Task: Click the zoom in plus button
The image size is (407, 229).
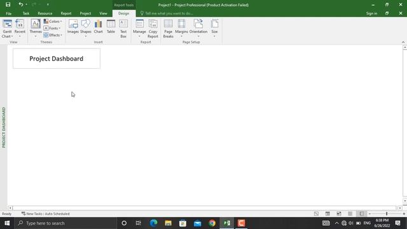Action: 404,214
